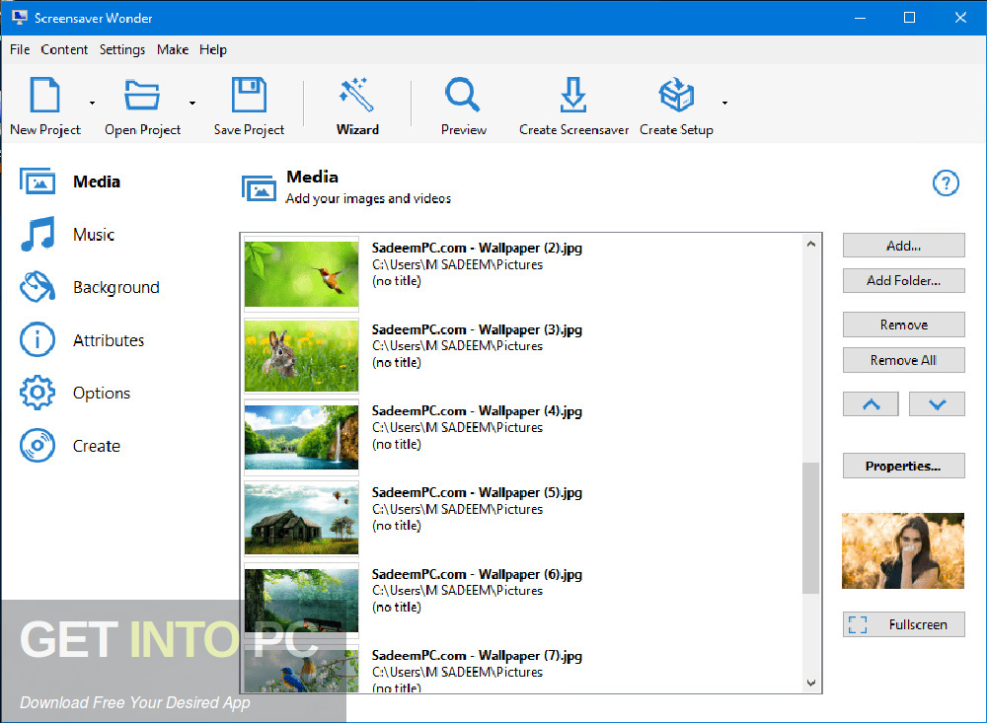Image resolution: width=987 pixels, height=723 pixels.
Task: Click the file name 'SadeemPC.com - Wallpaper (2).jpg'
Action: [x=477, y=248]
